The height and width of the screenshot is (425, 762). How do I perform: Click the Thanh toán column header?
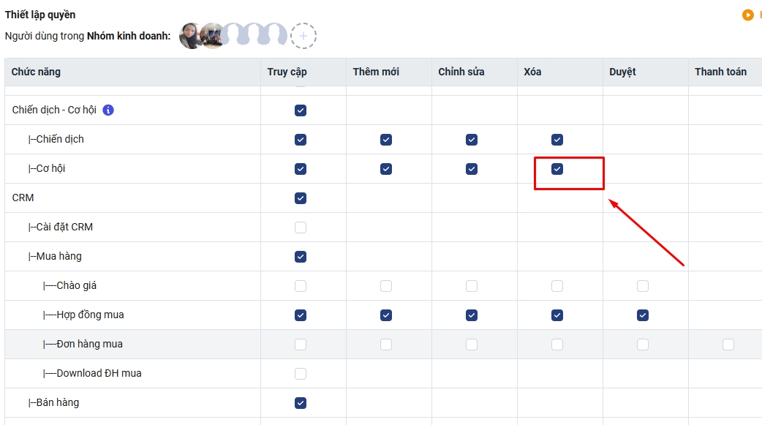(720, 72)
